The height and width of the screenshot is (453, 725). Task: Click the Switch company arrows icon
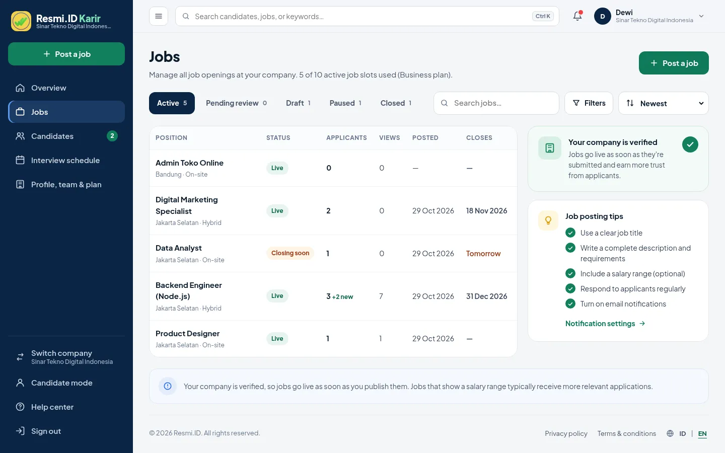pyautogui.click(x=20, y=357)
